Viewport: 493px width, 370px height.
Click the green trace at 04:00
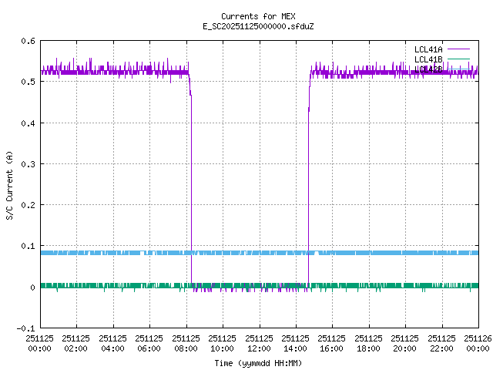112,286
